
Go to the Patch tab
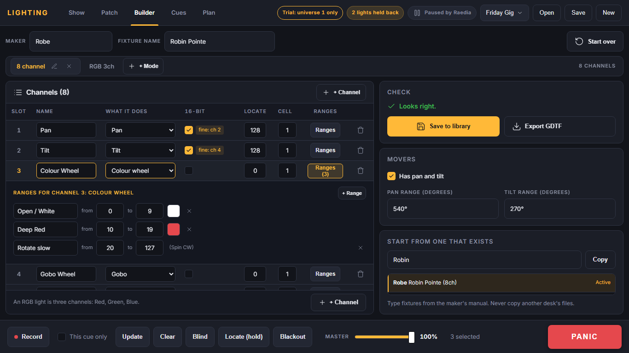(x=110, y=13)
